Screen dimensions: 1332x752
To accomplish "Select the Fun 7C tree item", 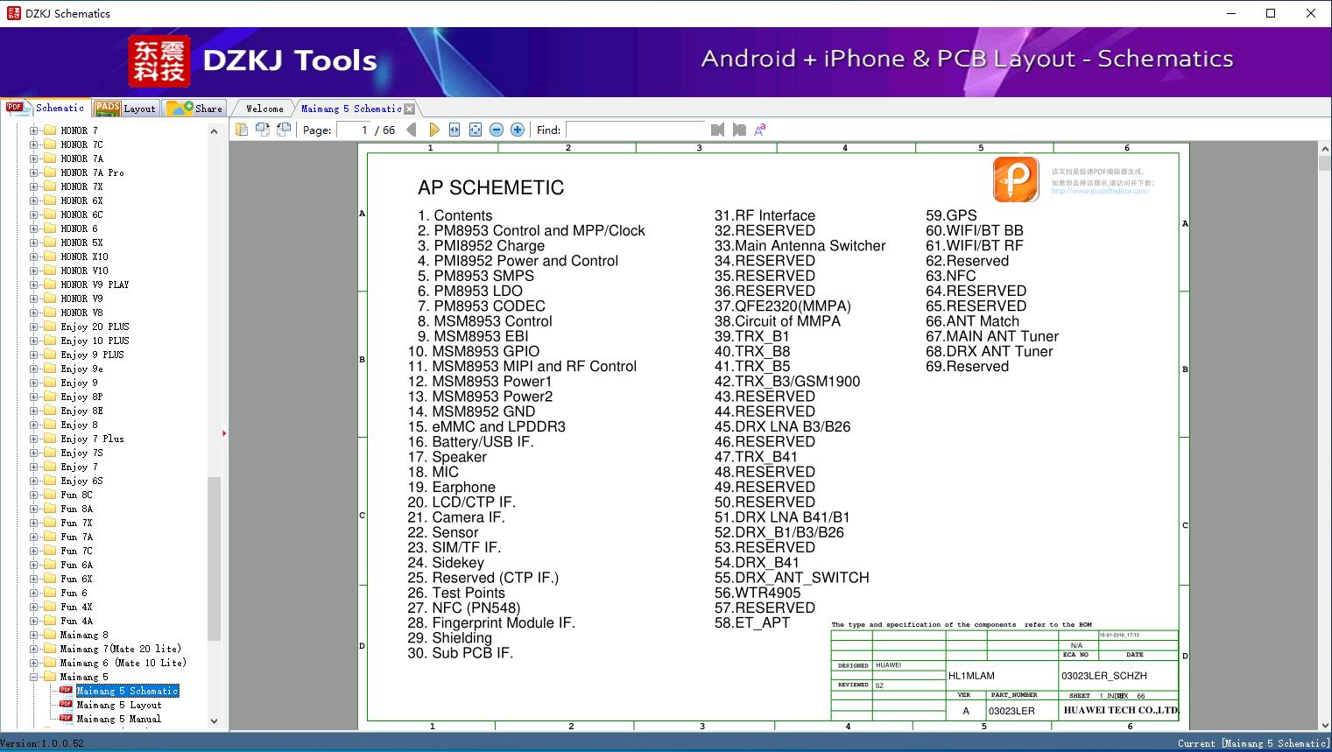I will [x=76, y=551].
